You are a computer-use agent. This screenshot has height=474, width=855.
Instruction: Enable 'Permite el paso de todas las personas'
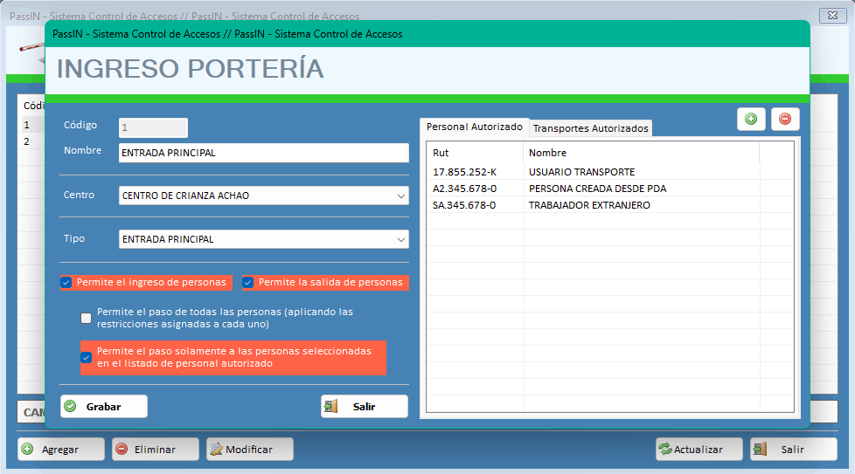(x=86, y=318)
